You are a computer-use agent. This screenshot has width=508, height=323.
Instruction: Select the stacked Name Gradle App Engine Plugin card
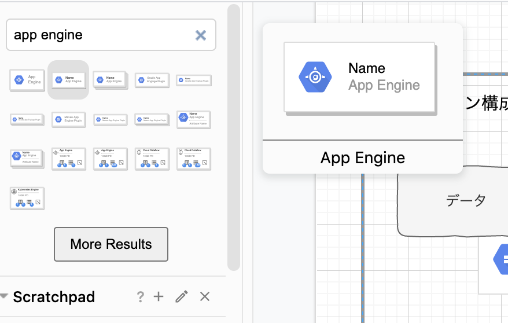click(x=27, y=120)
